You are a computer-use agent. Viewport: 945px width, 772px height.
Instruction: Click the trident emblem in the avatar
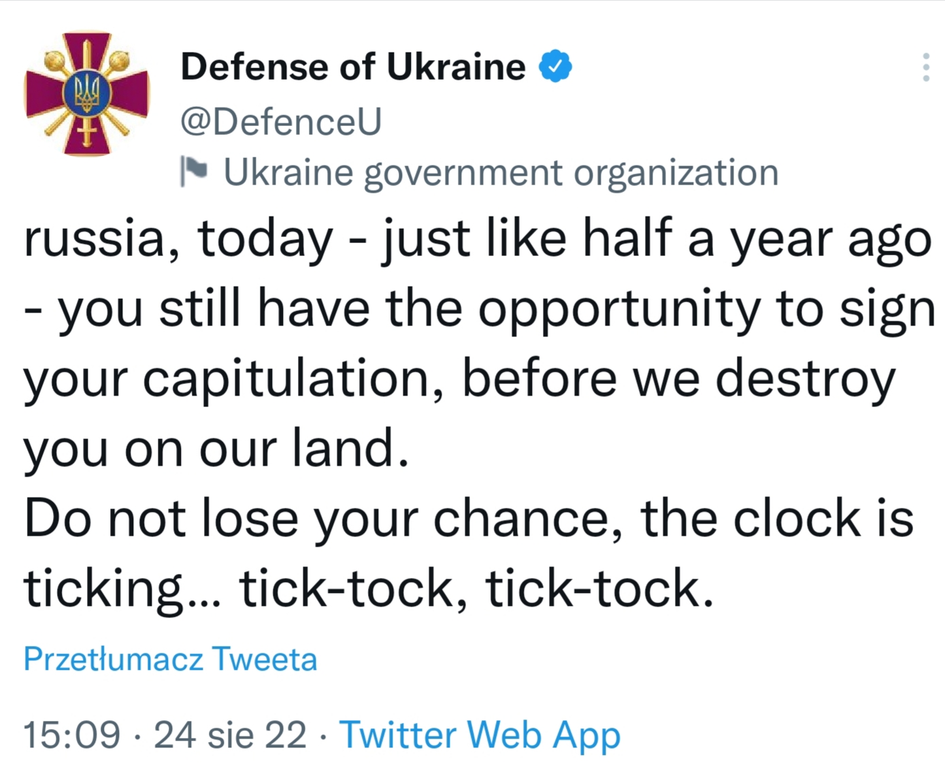pyautogui.click(x=86, y=94)
